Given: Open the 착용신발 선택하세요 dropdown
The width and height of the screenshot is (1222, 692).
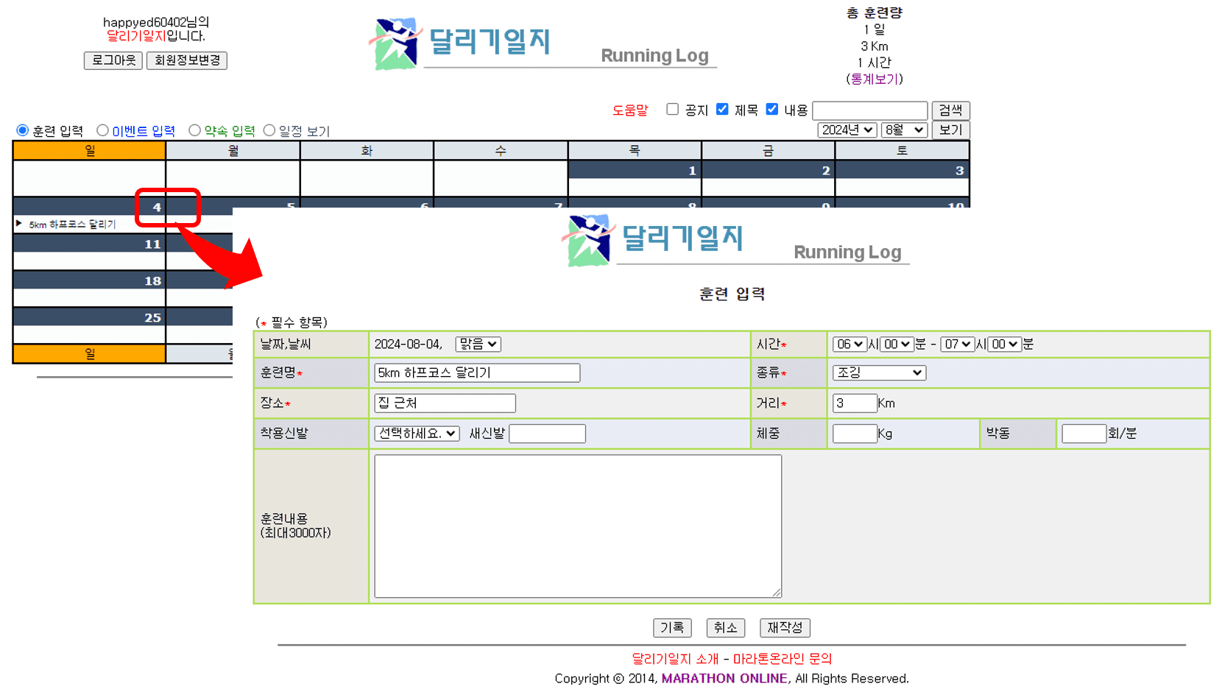Looking at the screenshot, I should coord(416,433).
